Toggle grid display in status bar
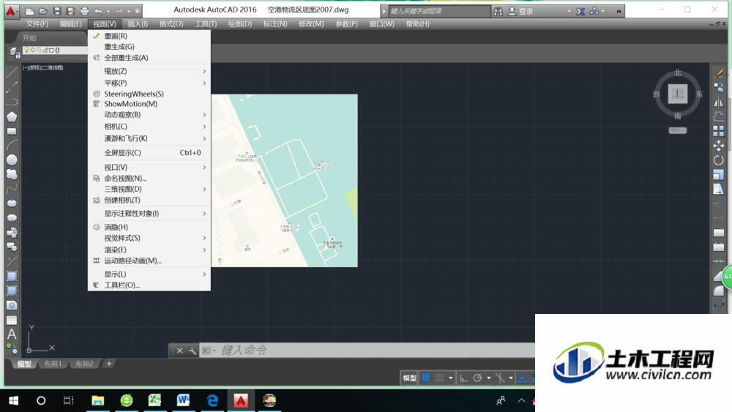The height and width of the screenshot is (412, 732). [x=426, y=378]
